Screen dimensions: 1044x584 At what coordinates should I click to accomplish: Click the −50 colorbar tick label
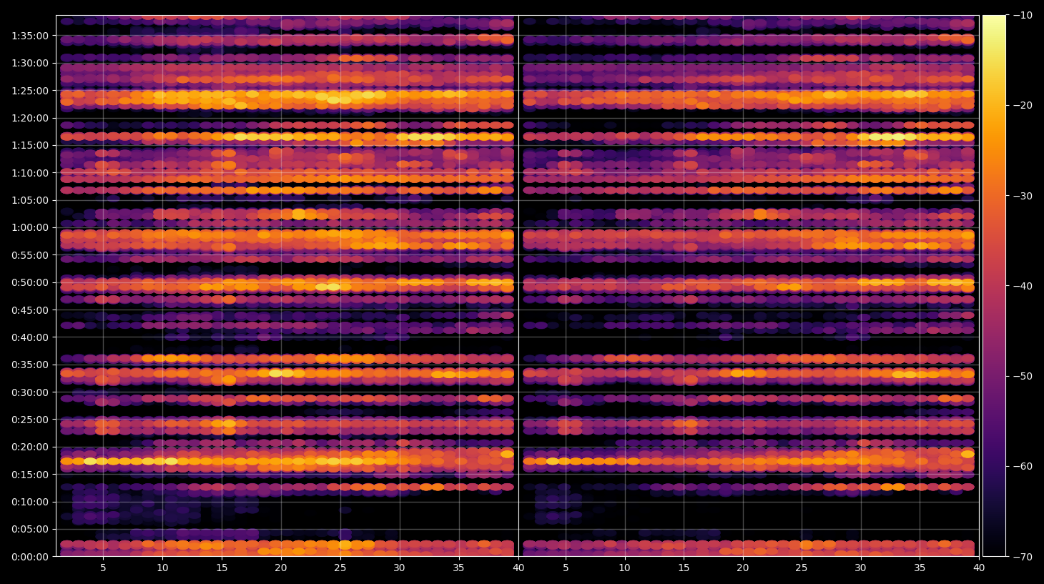click(x=1023, y=376)
